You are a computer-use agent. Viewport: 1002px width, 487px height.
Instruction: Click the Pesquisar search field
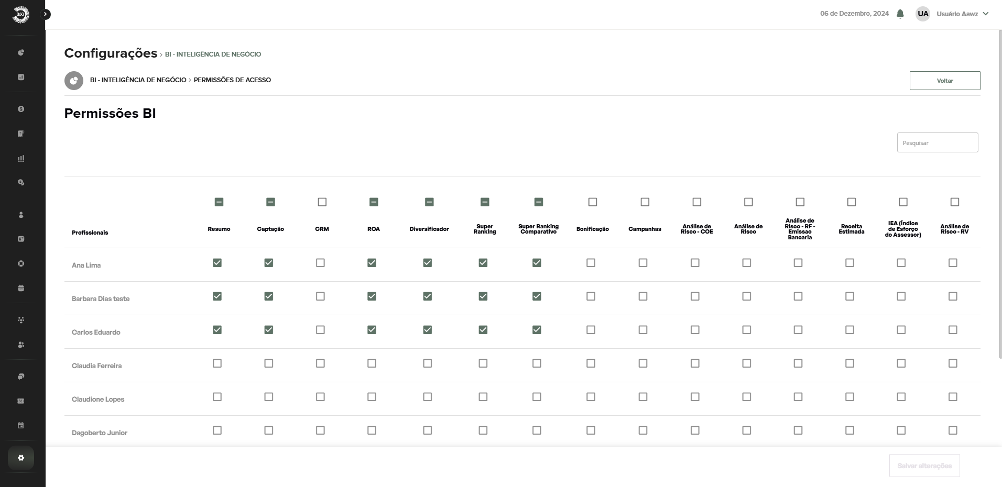(937, 142)
